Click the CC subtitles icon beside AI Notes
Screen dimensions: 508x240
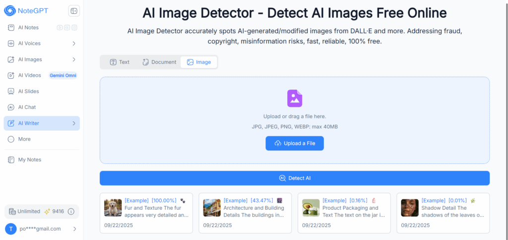tap(67, 27)
